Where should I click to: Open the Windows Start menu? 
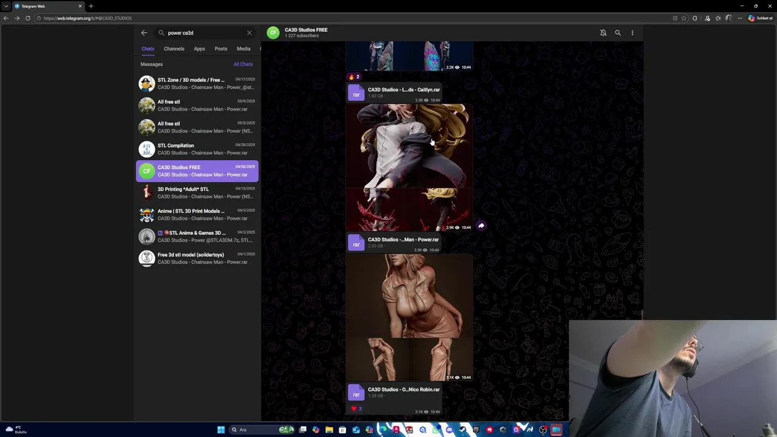pos(221,430)
